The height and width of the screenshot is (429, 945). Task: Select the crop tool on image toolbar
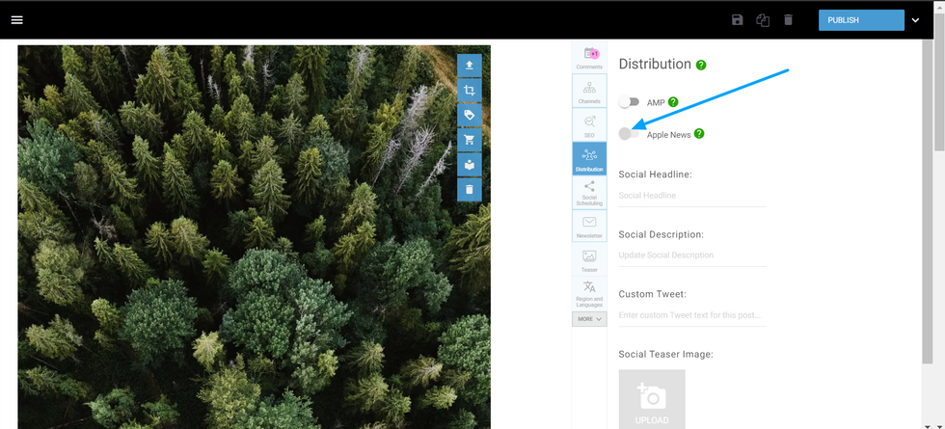point(469,91)
